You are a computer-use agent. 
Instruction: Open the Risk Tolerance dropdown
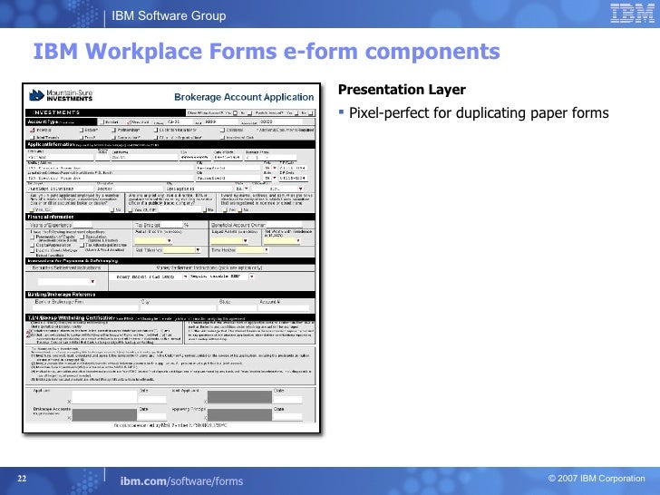pyautogui.click(x=182, y=250)
